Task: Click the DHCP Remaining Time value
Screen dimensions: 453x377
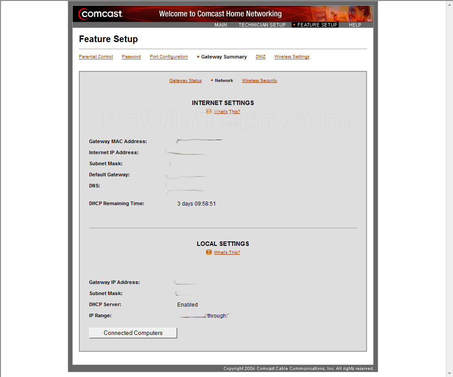Action: pyautogui.click(x=196, y=203)
